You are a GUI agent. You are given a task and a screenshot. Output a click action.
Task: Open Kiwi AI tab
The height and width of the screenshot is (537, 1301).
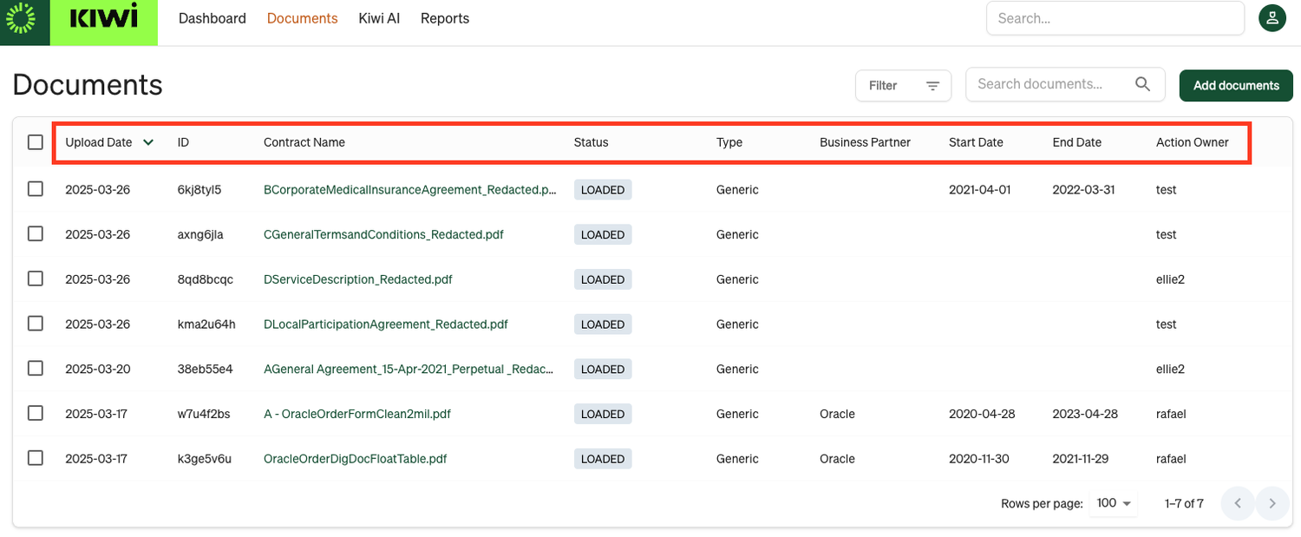click(x=379, y=18)
